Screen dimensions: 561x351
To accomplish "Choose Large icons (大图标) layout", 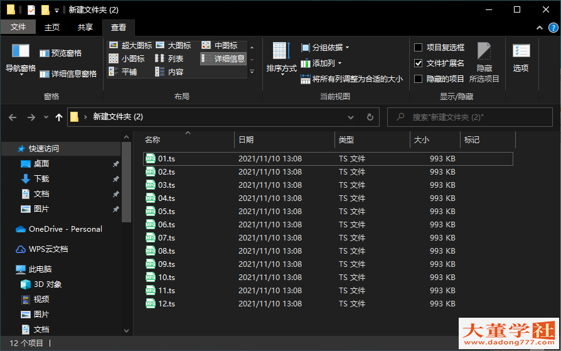I will (173, 45).
